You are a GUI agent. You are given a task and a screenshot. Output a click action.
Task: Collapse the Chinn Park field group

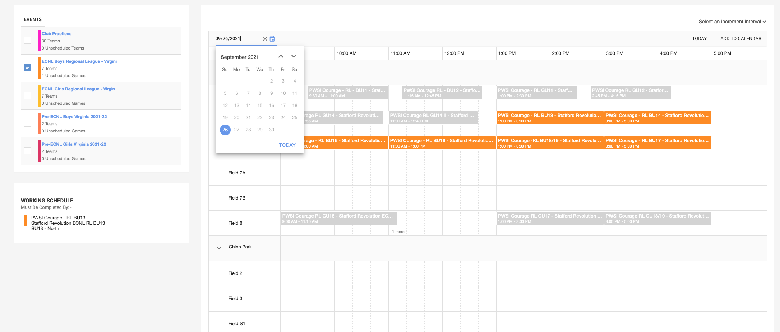pyautogui.click(x=219, y=248)
